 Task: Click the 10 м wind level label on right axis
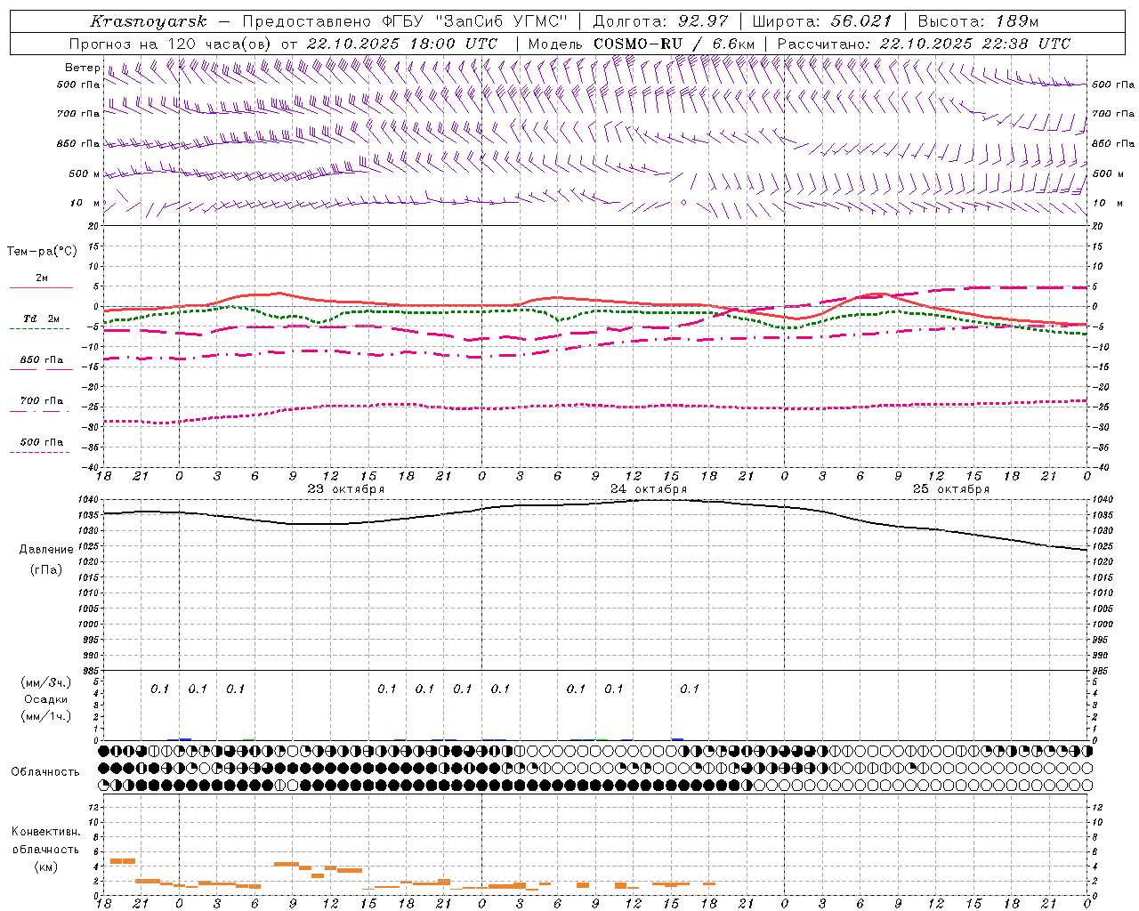[x=1108, y=203]
